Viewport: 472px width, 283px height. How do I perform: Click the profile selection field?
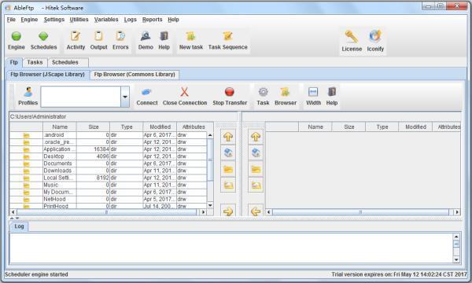(x=81, y=97)
